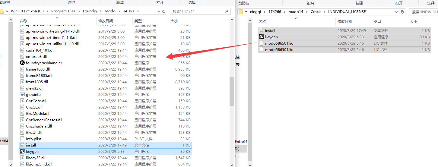
Task: Select GnzGL.dll file name
Action: click(x=34, y=107)
